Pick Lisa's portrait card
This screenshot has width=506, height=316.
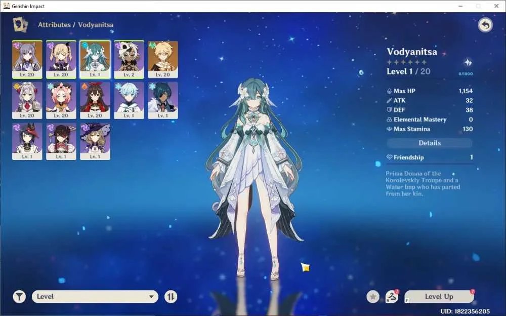pos(95,141)
